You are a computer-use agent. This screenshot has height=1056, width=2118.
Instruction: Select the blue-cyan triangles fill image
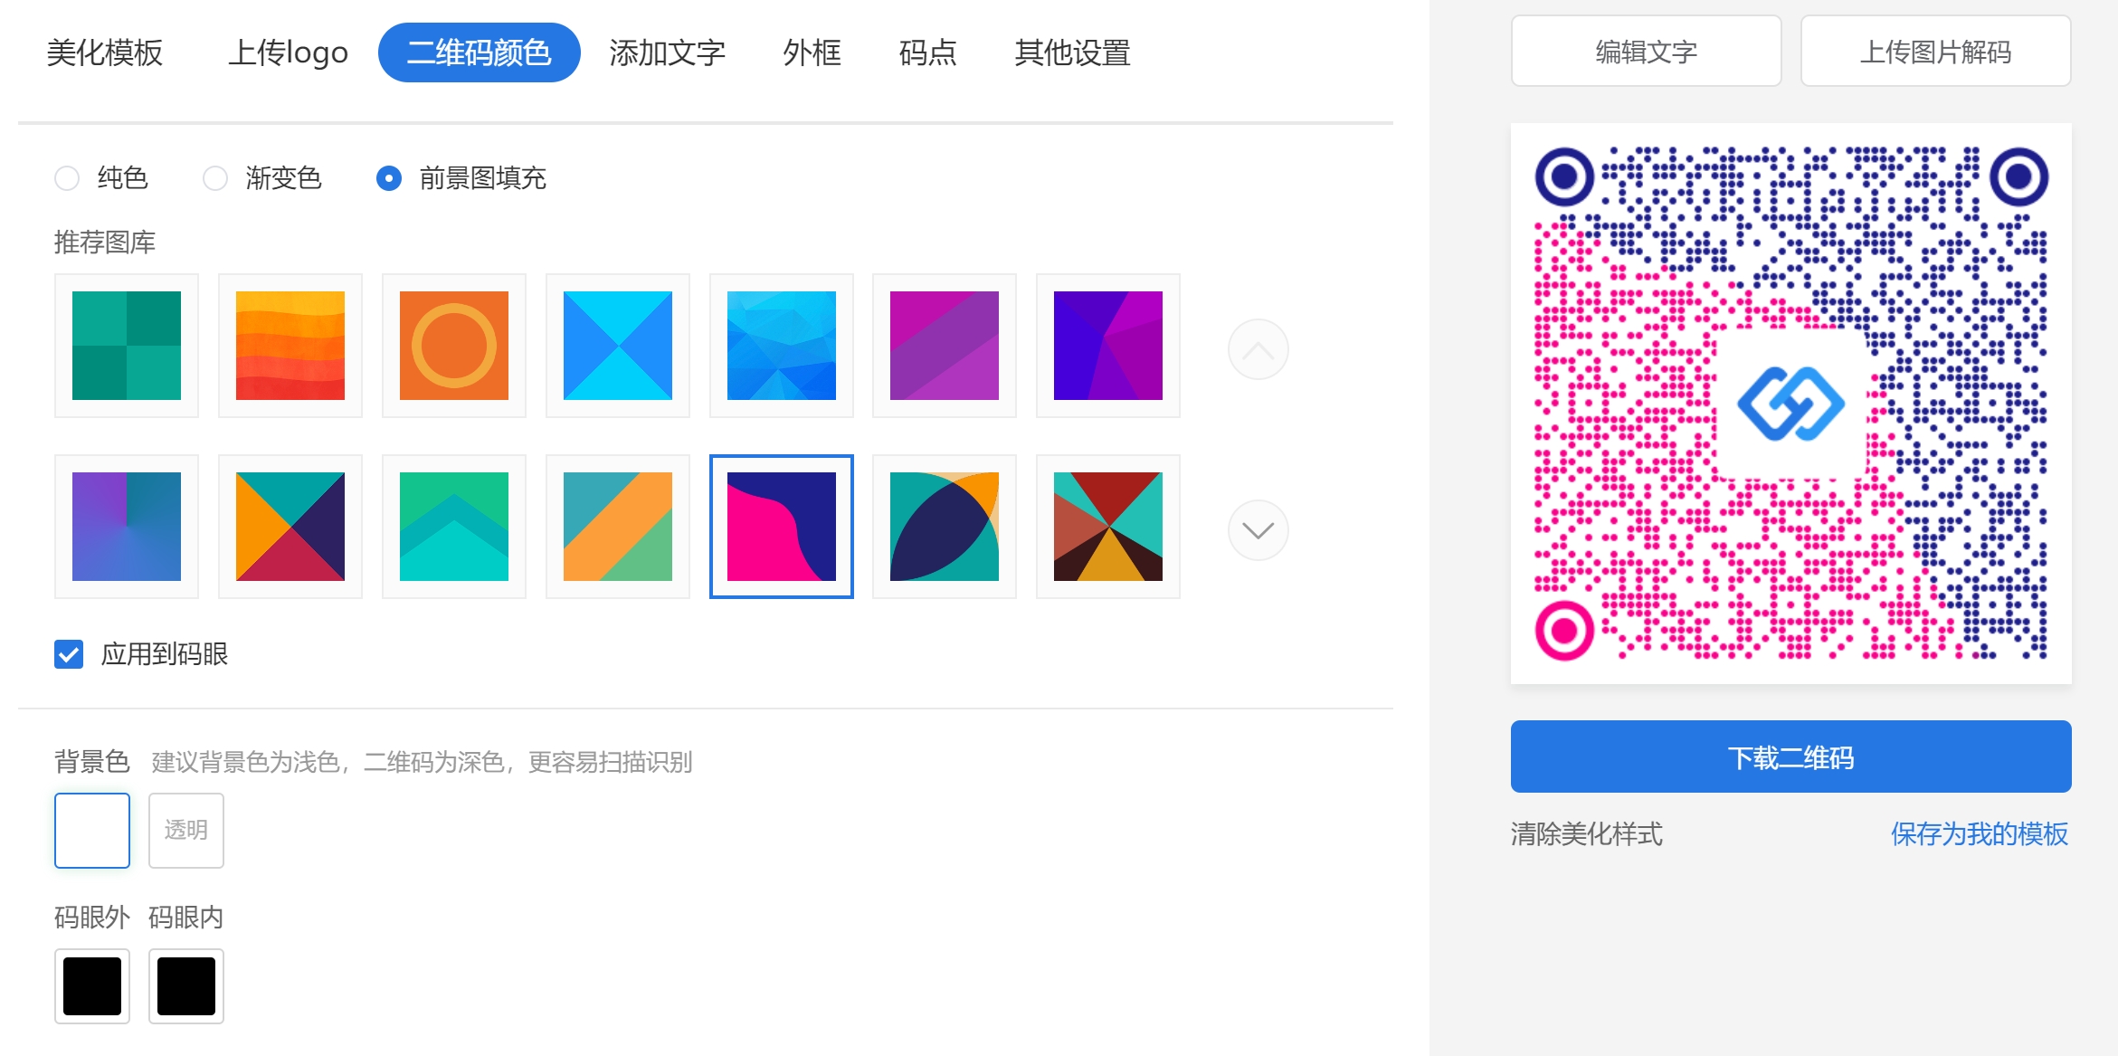click(618, 346)
